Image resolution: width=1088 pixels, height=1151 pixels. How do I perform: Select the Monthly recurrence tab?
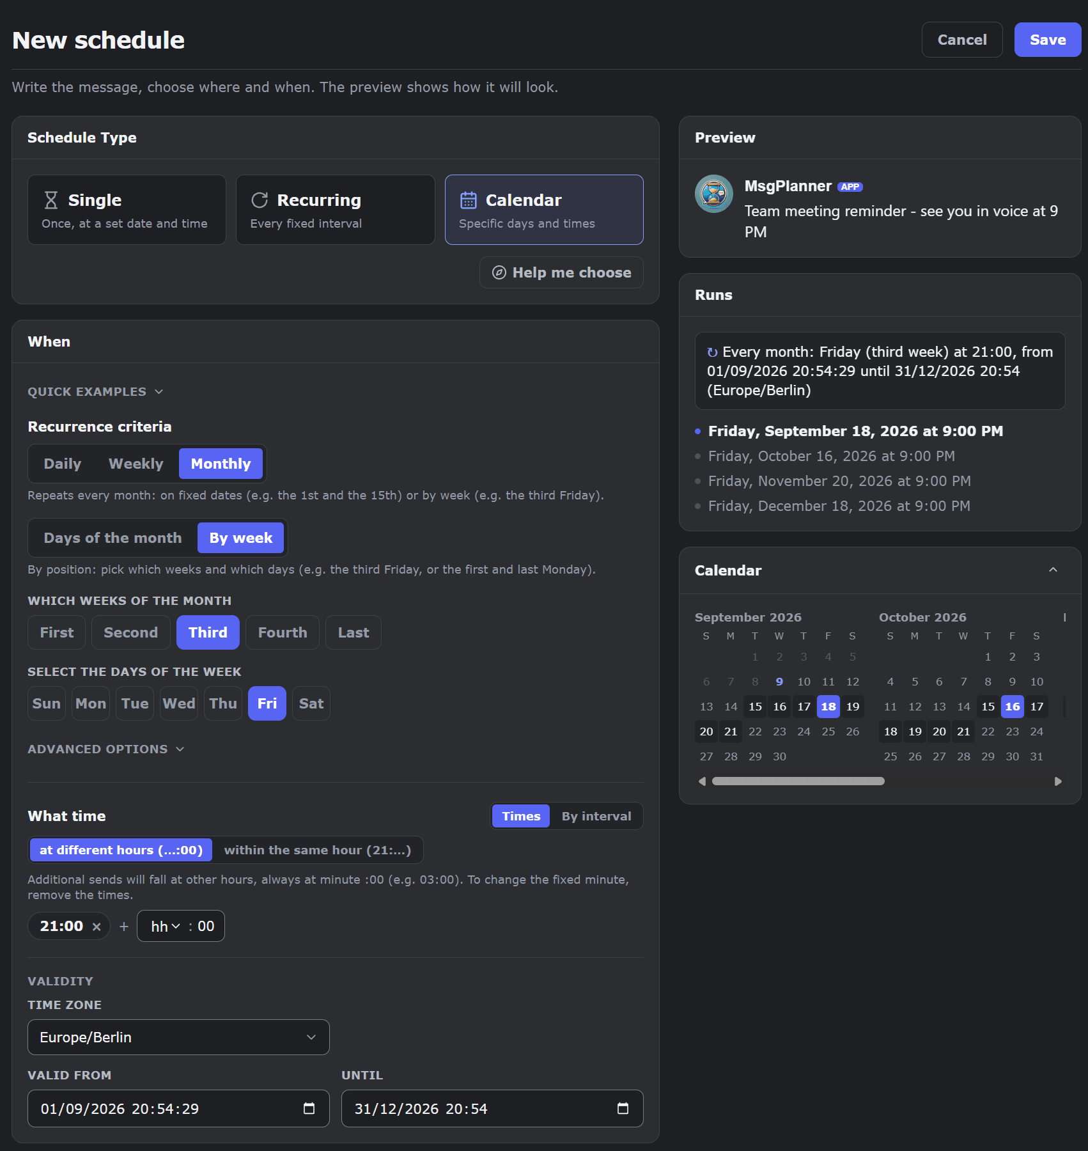click(x=221, y=464)
